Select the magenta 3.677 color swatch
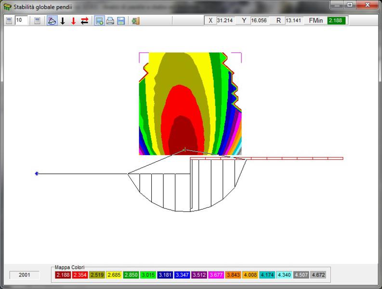382x289 pixels. tap(215, 275)
